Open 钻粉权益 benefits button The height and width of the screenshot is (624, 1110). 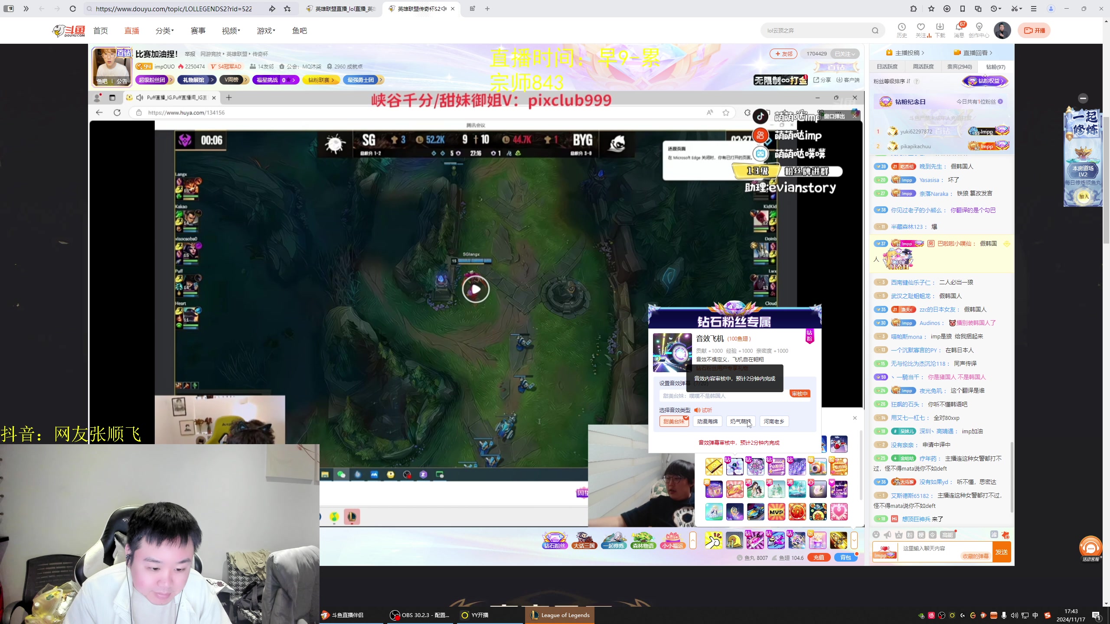[985, 81]
